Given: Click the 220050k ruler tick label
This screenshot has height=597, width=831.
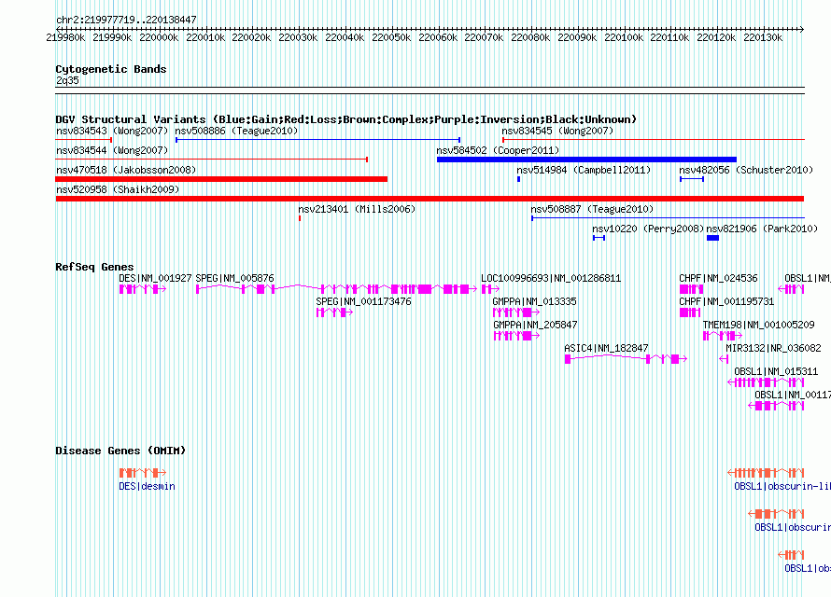Looking at the screenshot, I should [391, 37].
